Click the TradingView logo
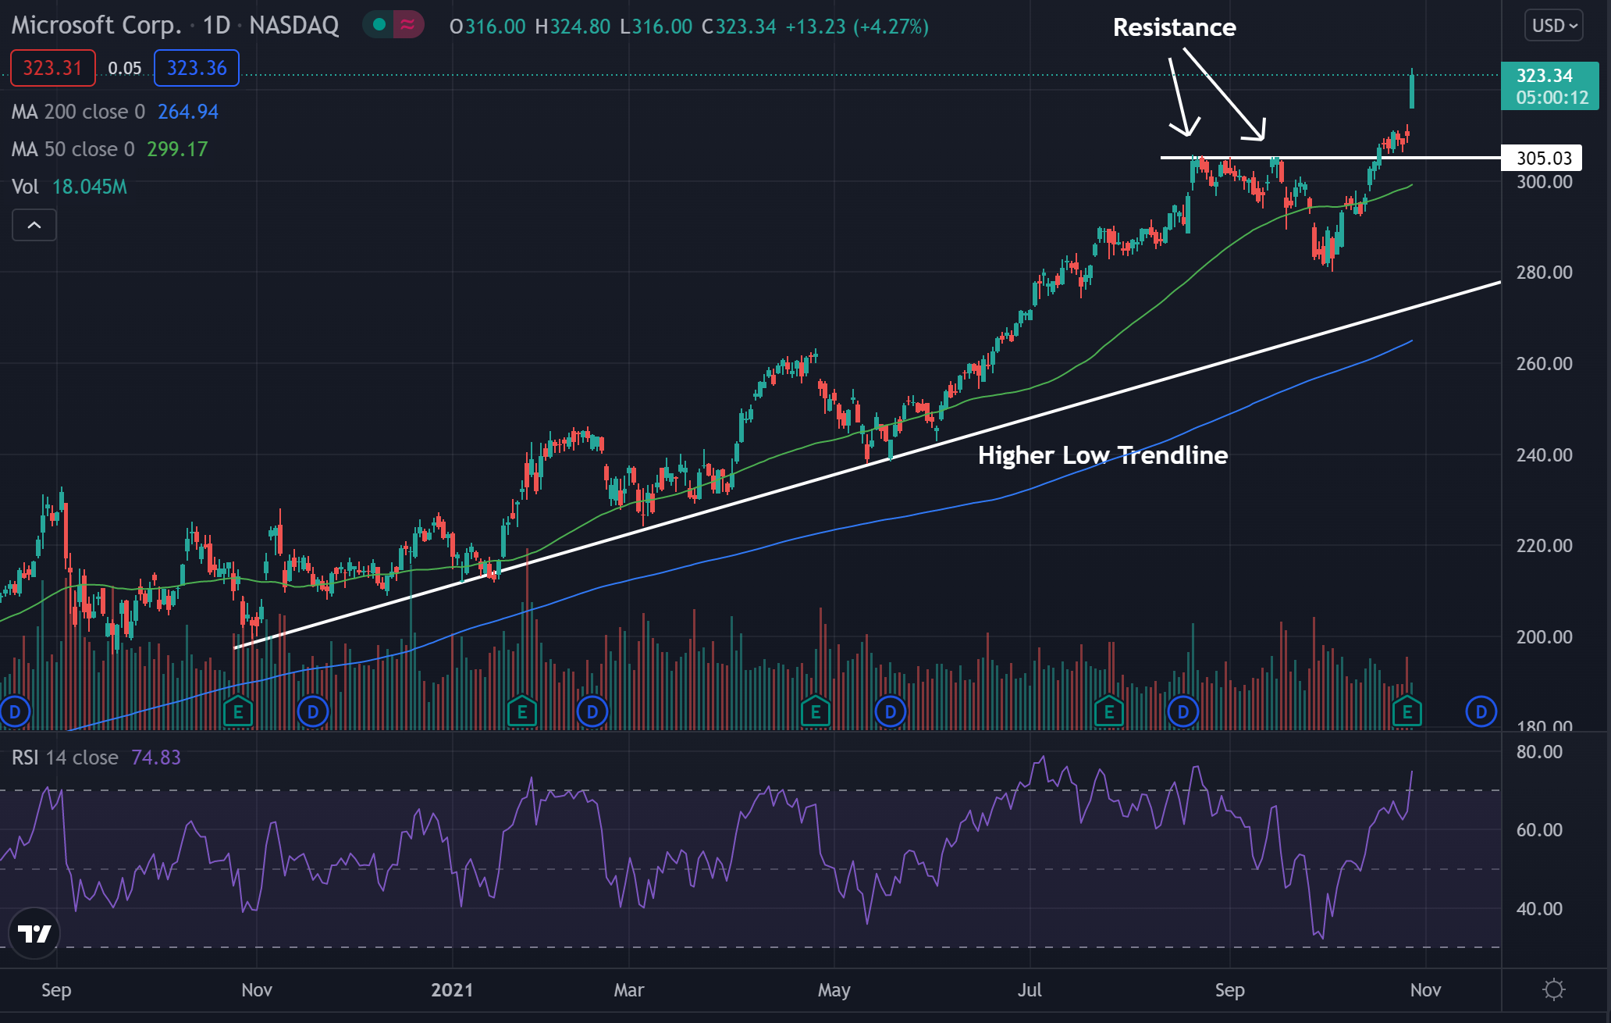Viewport: 1611px width, 1023px height. coord(34,933)
